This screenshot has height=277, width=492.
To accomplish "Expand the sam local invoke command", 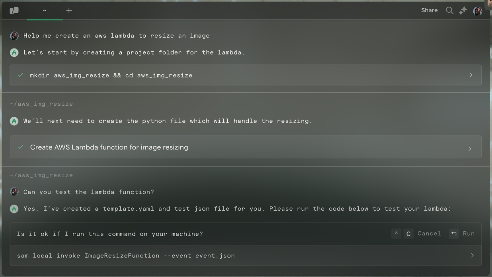I will click(x=472, y=256).
